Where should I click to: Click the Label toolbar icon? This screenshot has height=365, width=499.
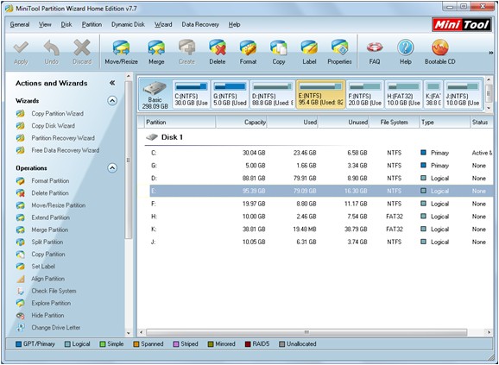309,48
